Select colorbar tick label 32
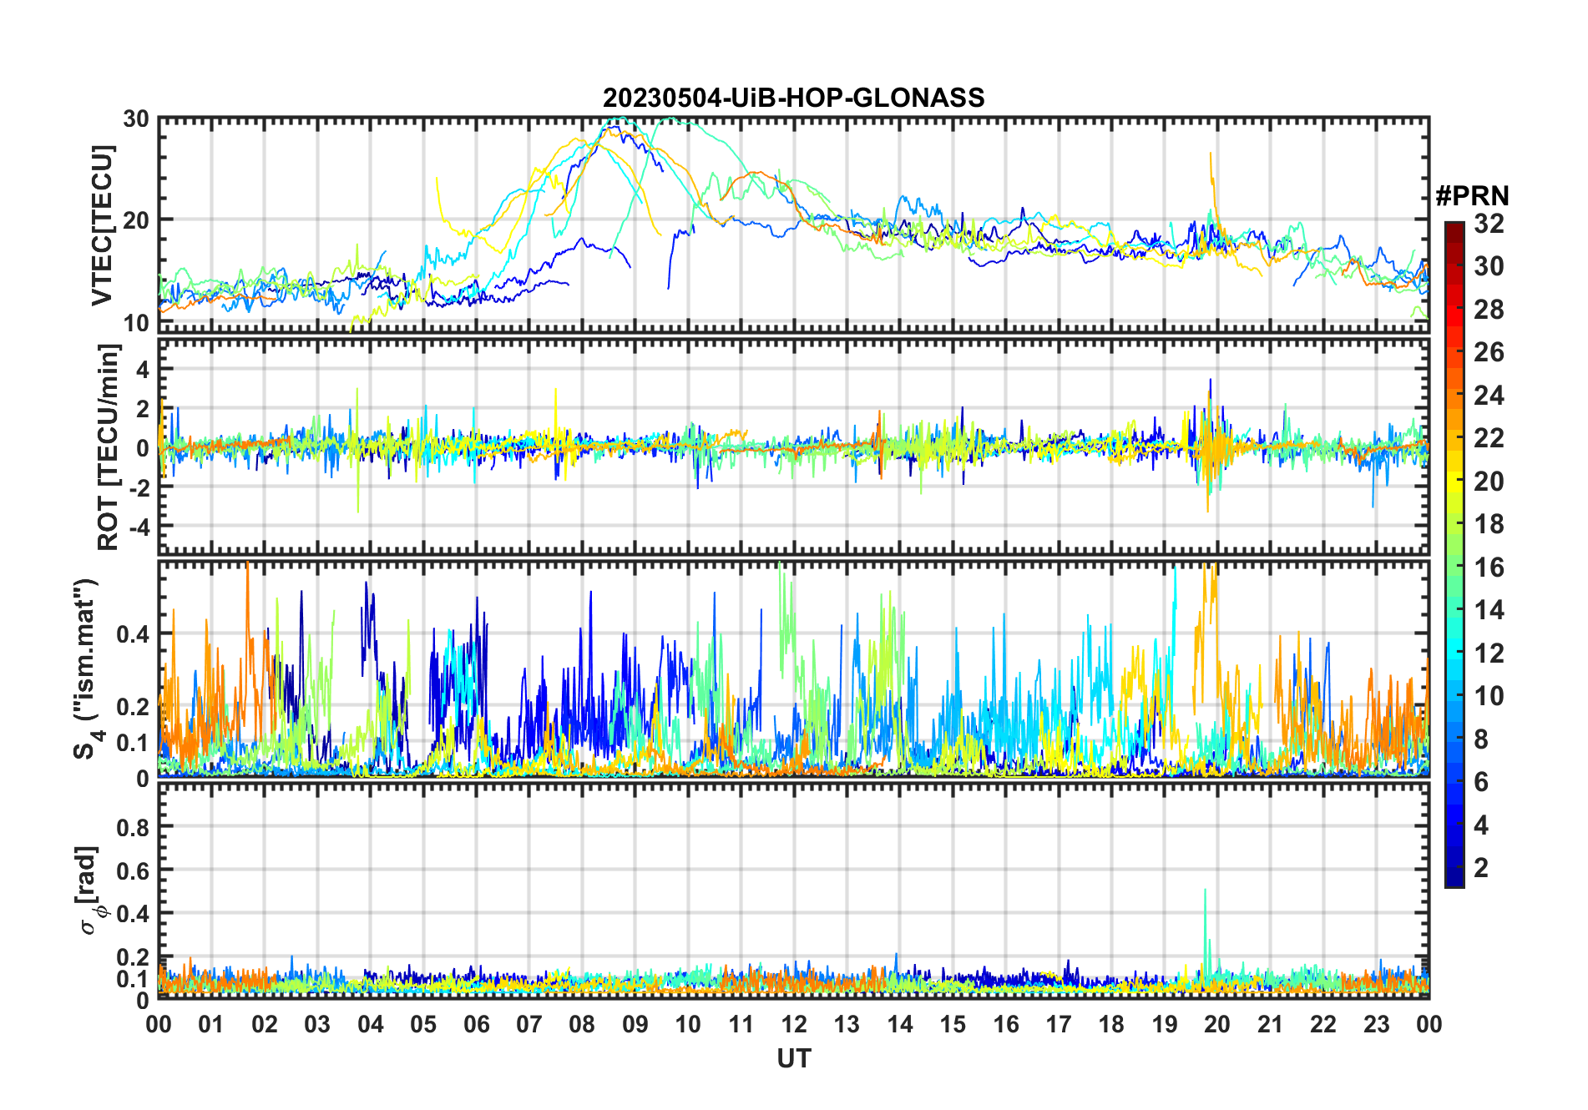The image size is (1588, 1110). click(1489, 224)
